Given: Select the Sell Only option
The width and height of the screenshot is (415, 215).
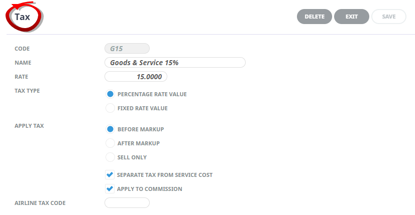Looking at the screenshot, I should 111,157.
